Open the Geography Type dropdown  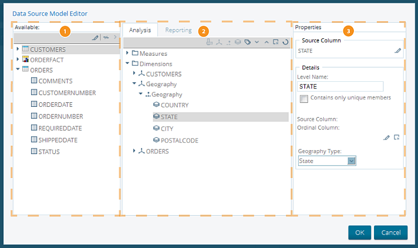click(x=351, y=161)
